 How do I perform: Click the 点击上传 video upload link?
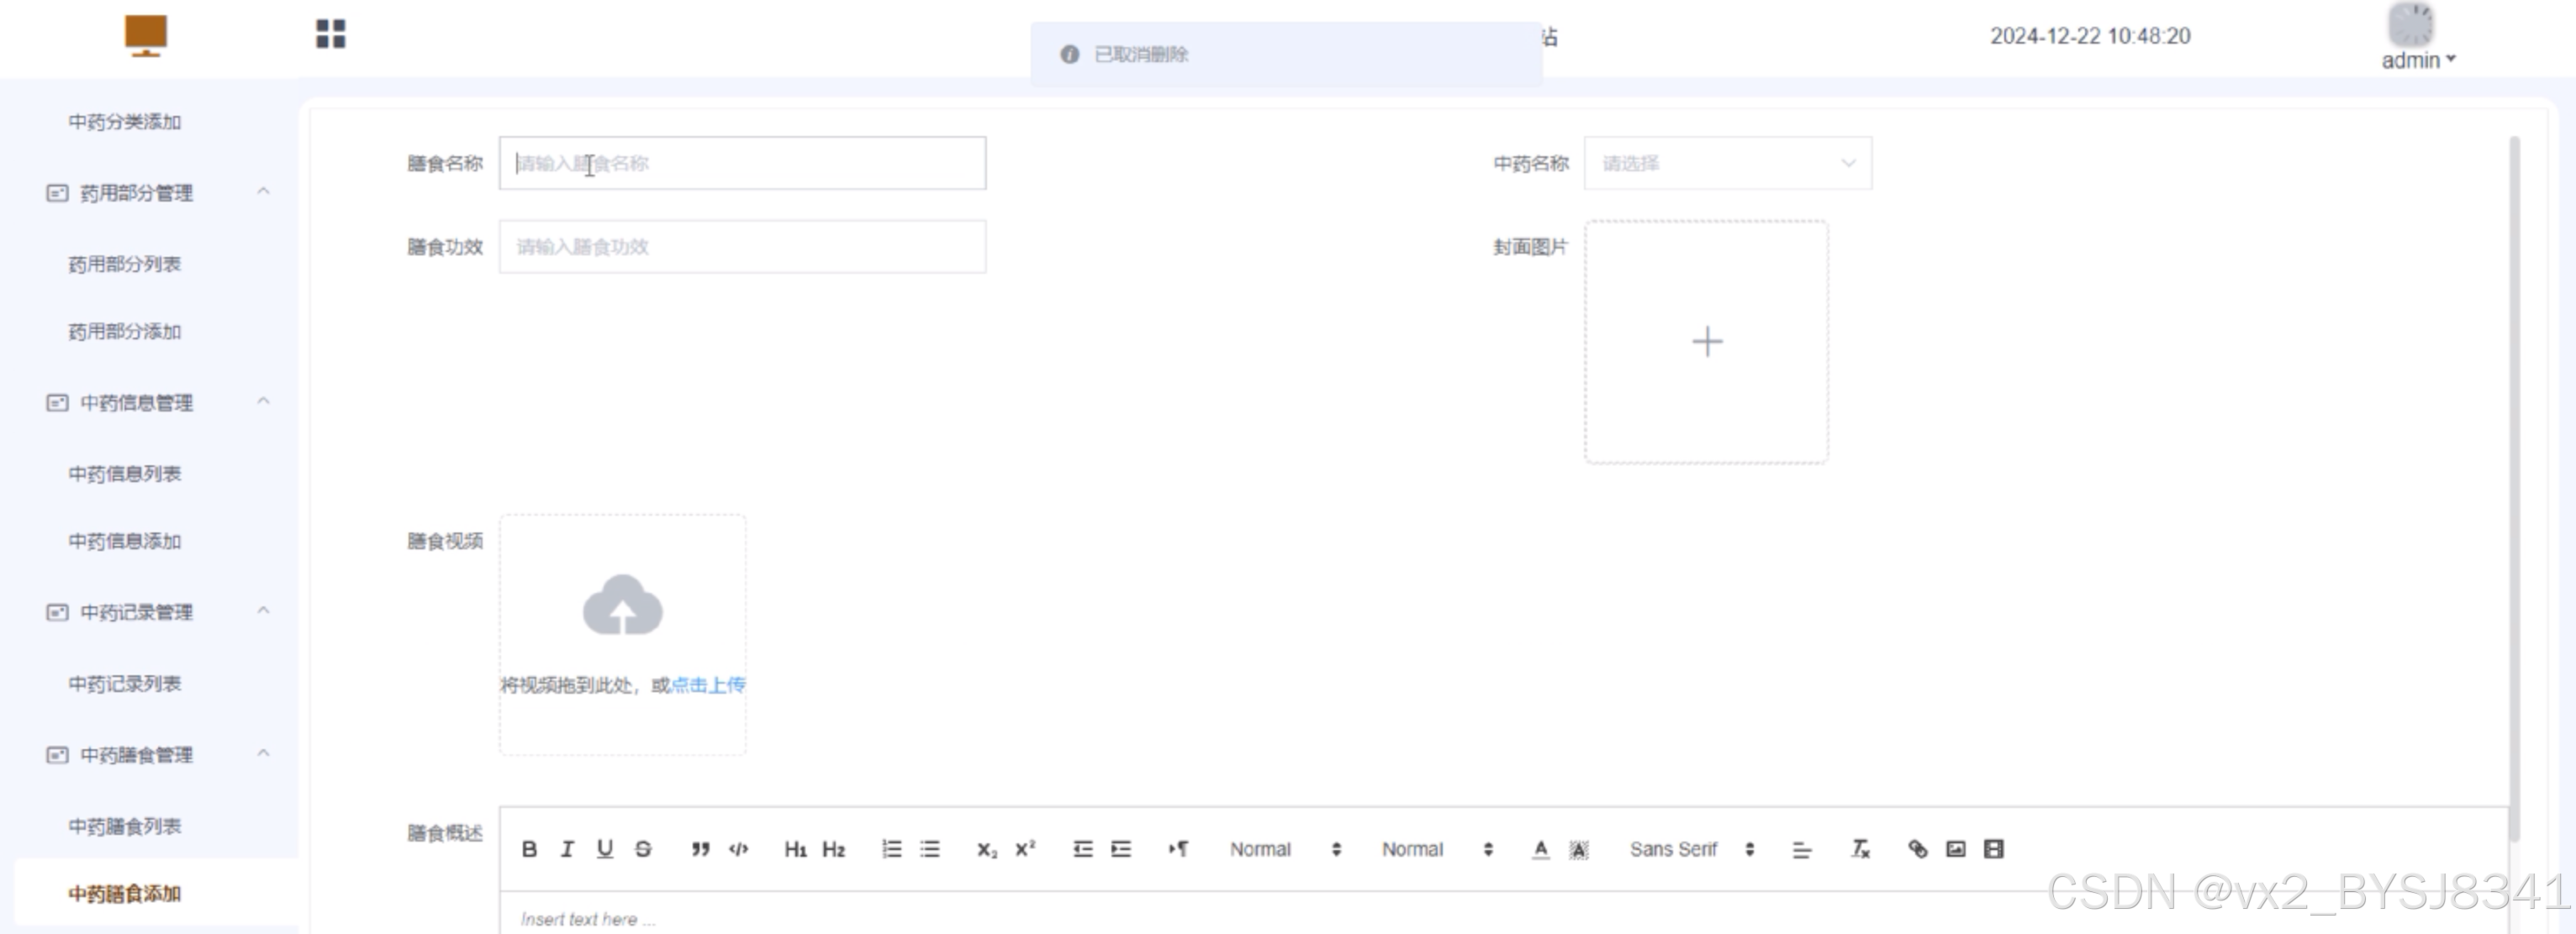coord(708,685)
